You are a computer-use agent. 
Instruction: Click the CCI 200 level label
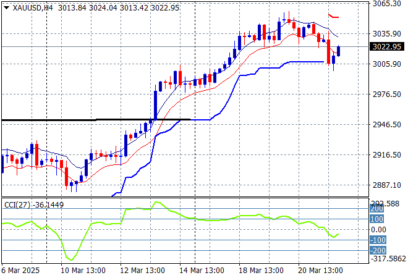click(376, 209)
